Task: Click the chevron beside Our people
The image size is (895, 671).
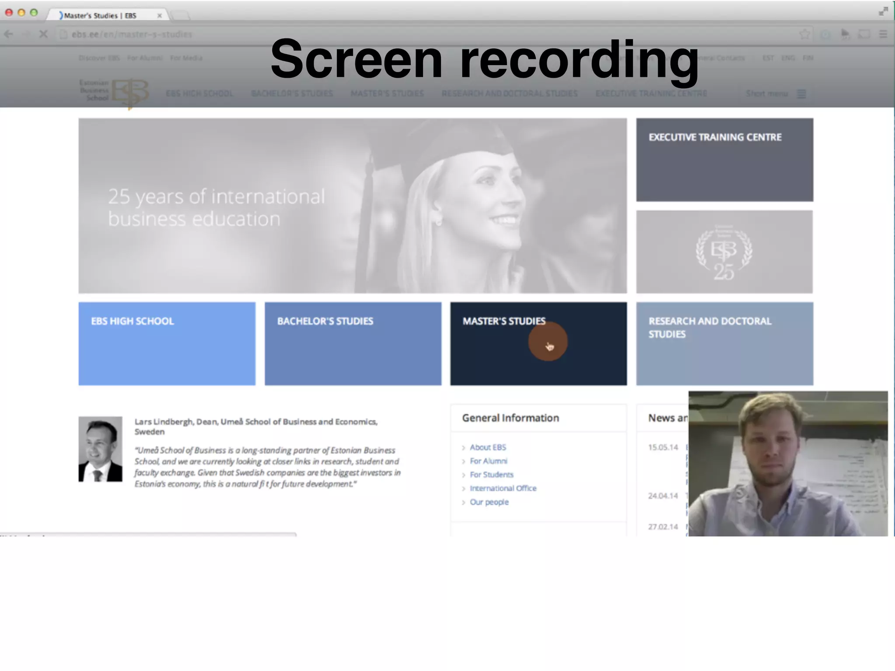Action: (x=464, y=502)
